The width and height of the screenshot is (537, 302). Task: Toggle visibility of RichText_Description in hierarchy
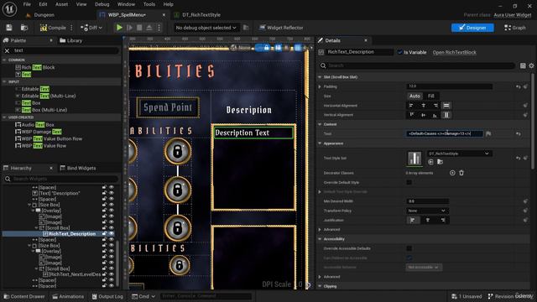[x=112, y=233]
